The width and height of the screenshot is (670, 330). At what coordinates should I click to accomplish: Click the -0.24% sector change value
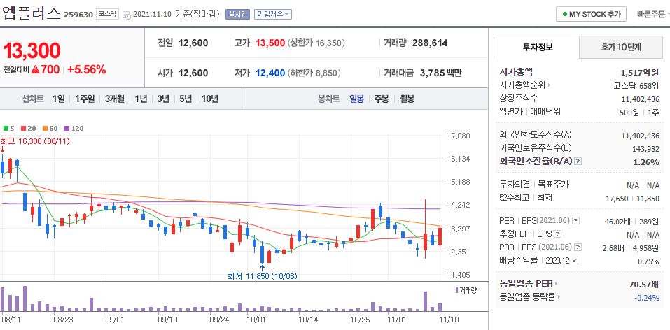tap(648, 298)
